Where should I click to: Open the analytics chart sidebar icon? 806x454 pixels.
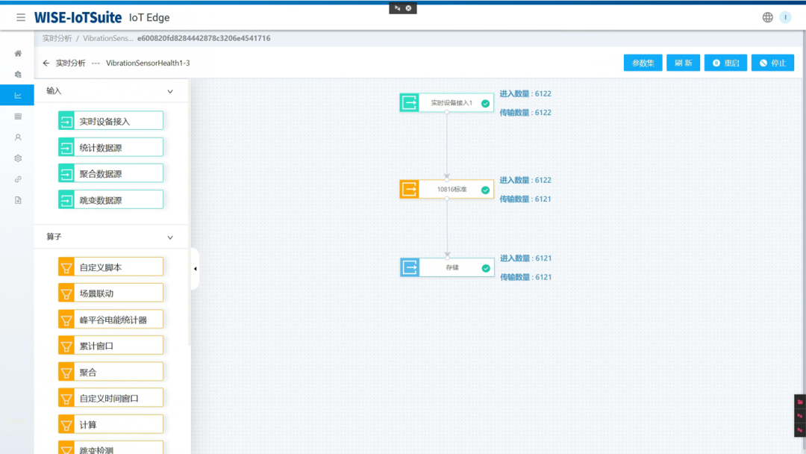18,96
